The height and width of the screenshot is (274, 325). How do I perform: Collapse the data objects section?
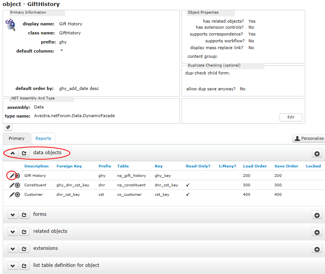click(12, 153)
